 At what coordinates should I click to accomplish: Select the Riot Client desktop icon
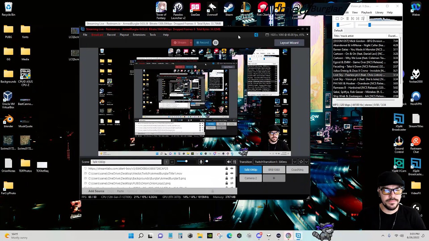click(x=263, y=9)
